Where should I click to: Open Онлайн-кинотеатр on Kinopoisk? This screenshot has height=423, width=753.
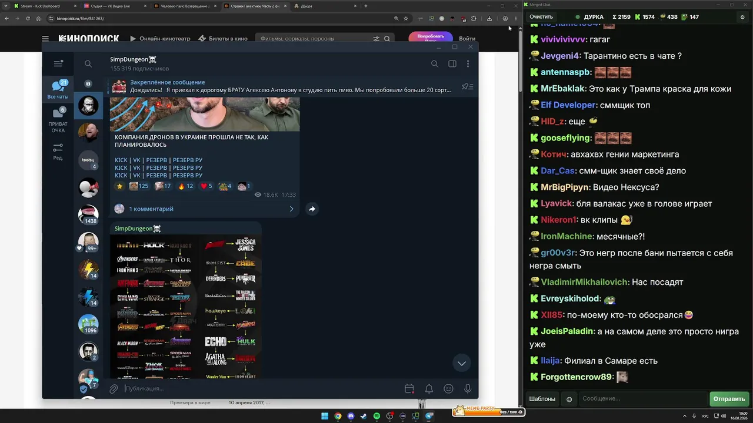tap(160, 39)
